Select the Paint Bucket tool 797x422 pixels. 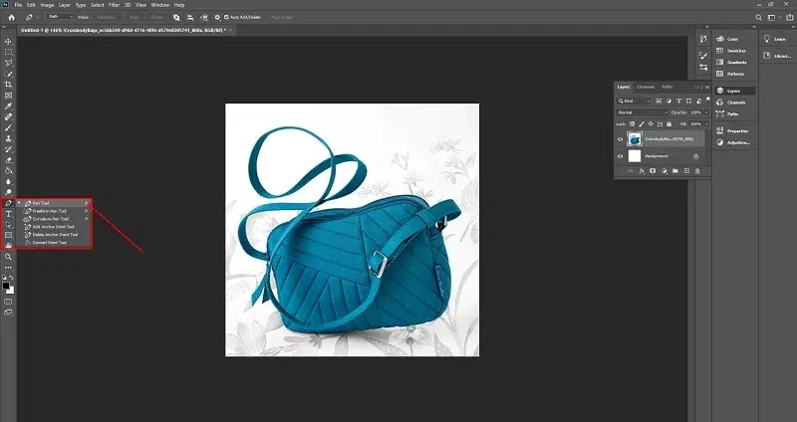point(8,170)
